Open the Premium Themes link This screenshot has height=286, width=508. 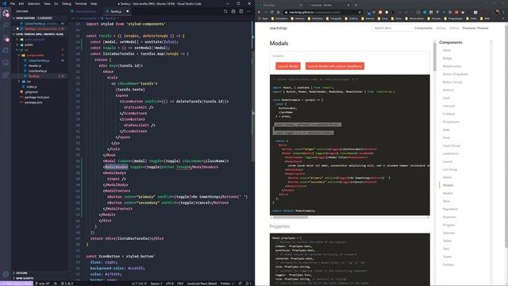[x=475, y=29]
